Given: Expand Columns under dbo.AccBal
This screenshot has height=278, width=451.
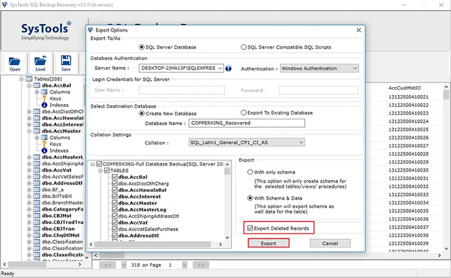Looking at the screenshot, I should pos(37,92).
